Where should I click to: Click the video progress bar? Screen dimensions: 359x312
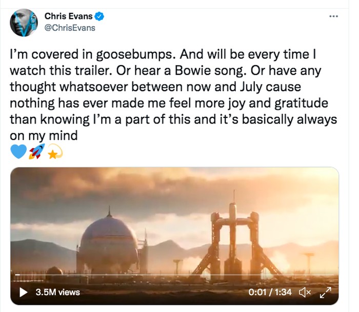tap(174, 281)
